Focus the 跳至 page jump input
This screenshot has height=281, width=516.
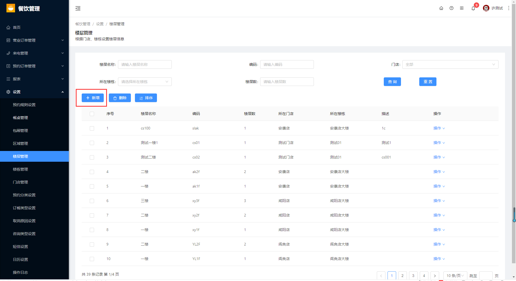[486, 276]
